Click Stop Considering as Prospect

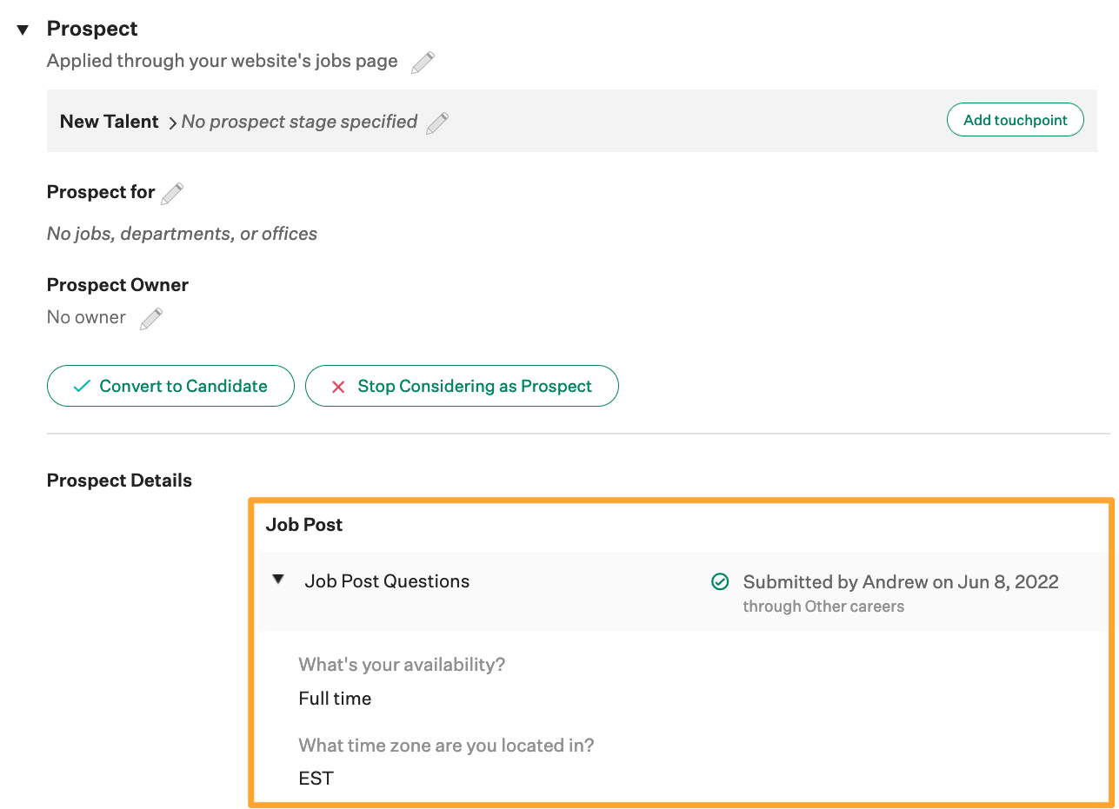[x=462, y=386]
